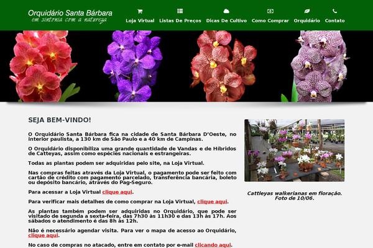
Task: Click the Orquidário Santa Bárbara logo
Action: [x=70, y=16]
